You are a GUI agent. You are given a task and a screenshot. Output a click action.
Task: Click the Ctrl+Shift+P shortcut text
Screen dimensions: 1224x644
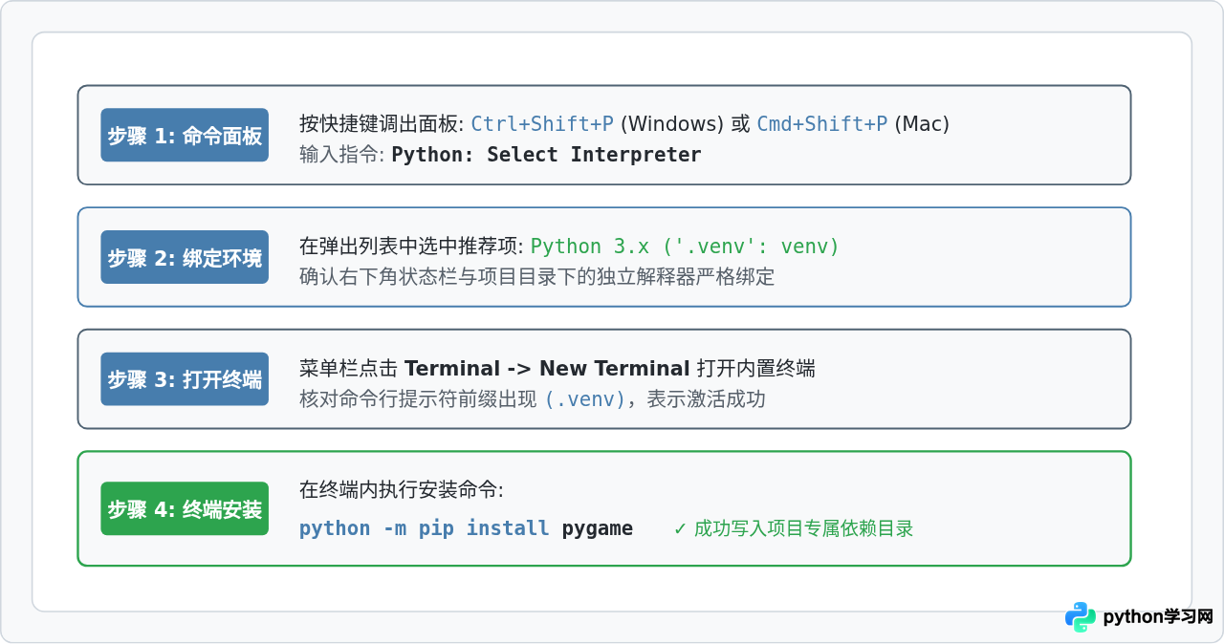tap(542, 124)
